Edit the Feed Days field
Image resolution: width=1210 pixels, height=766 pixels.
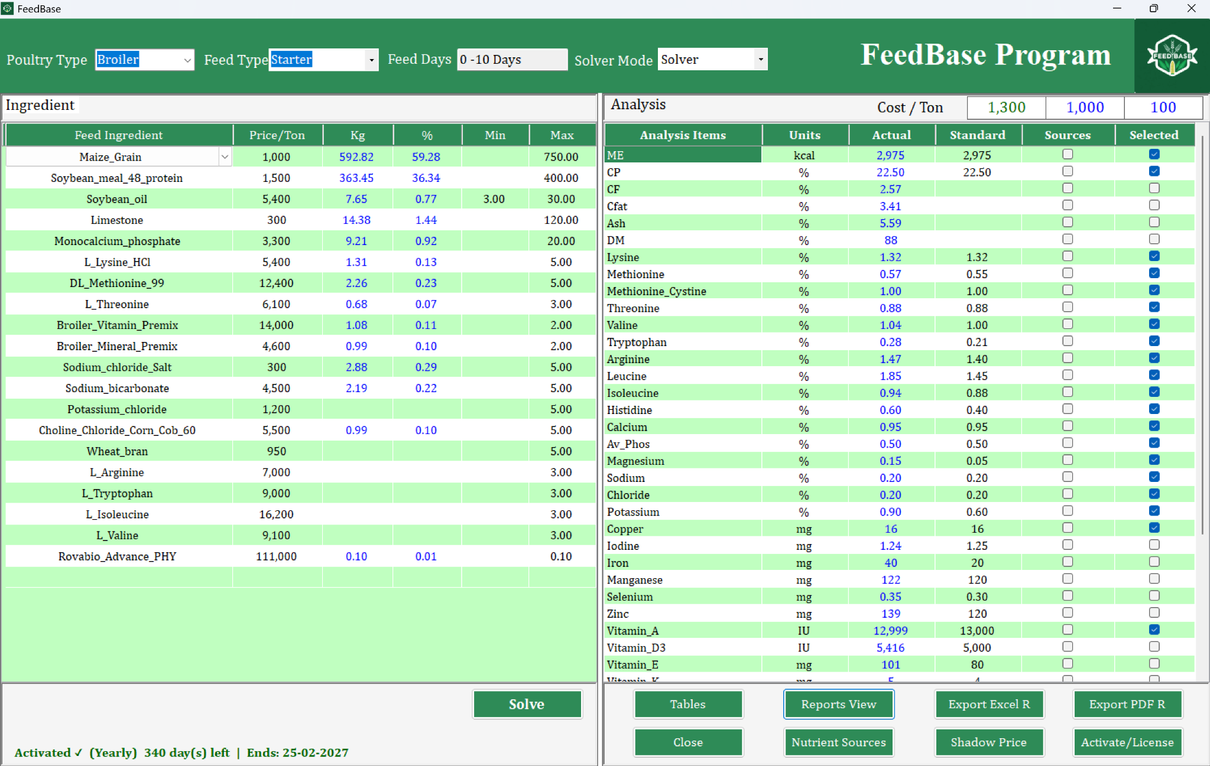[x=512, y=59]
